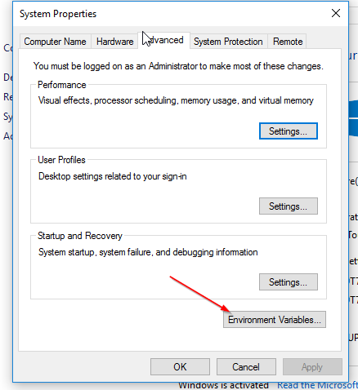The width and height of the screenshot is (358, 390).
Task: Confirm with the OK button
Action: click(x=180, y=367)
